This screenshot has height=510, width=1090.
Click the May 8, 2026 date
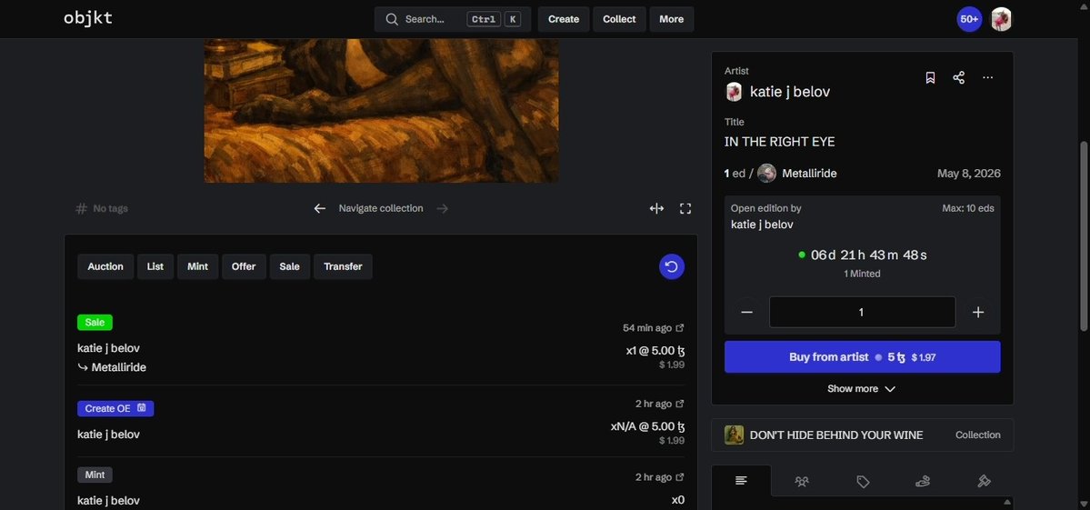[x=968, y=174]
